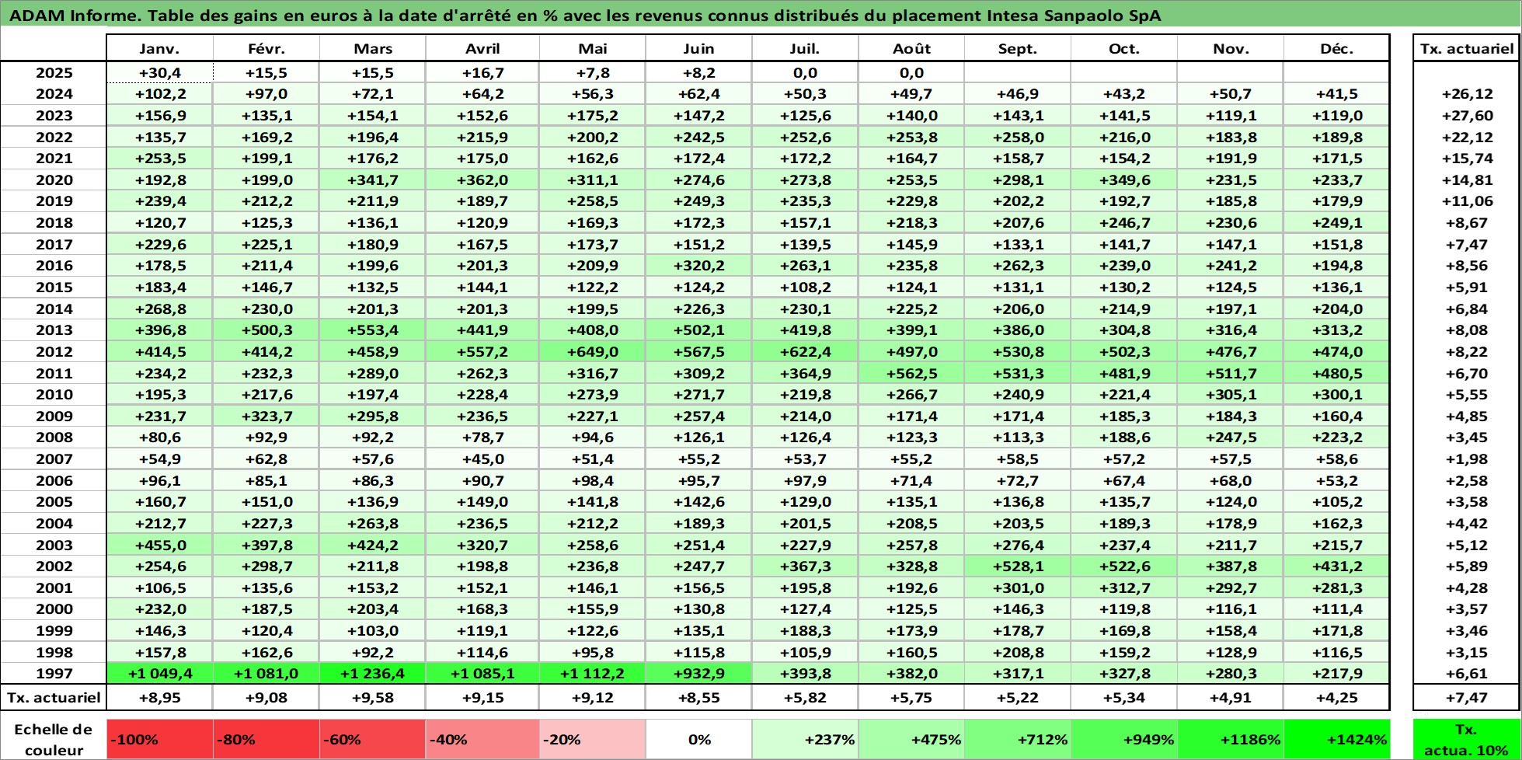The image size is (1522, 760).
Task: Select cell +323,7 in 2009 row
Action: (x=266, y=416)
